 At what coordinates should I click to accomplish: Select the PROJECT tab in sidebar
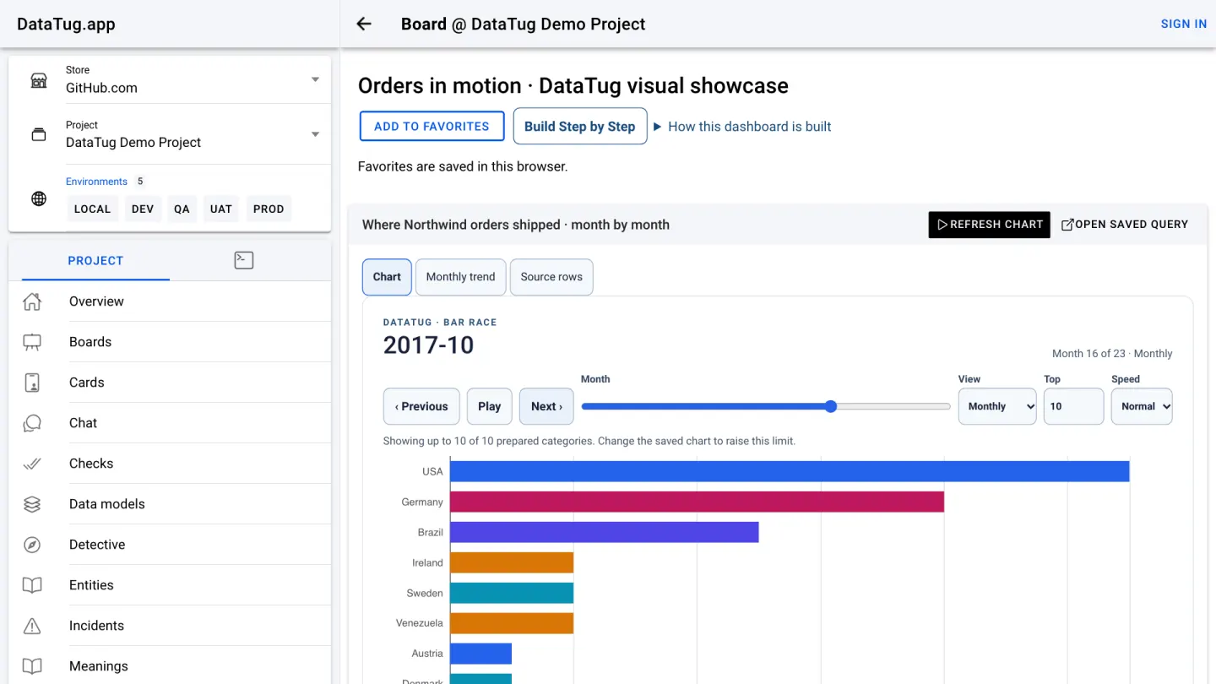[x=95, y=260]
